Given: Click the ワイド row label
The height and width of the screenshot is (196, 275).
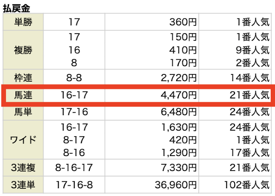Looking at the screenshot, I should pyautogui.click(x=24, y=140).
